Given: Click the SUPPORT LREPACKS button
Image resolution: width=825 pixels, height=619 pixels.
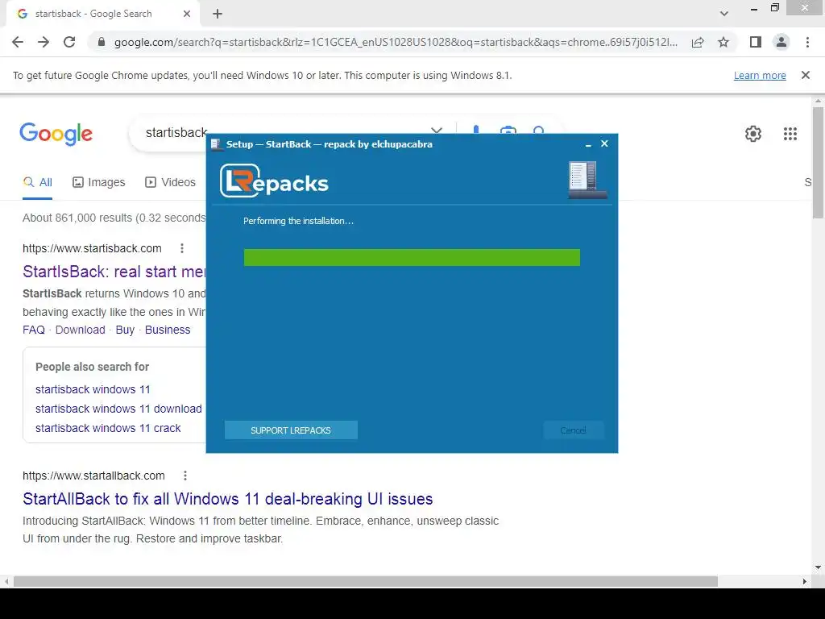Looking at the screenshot, I should tap(291, 430).
